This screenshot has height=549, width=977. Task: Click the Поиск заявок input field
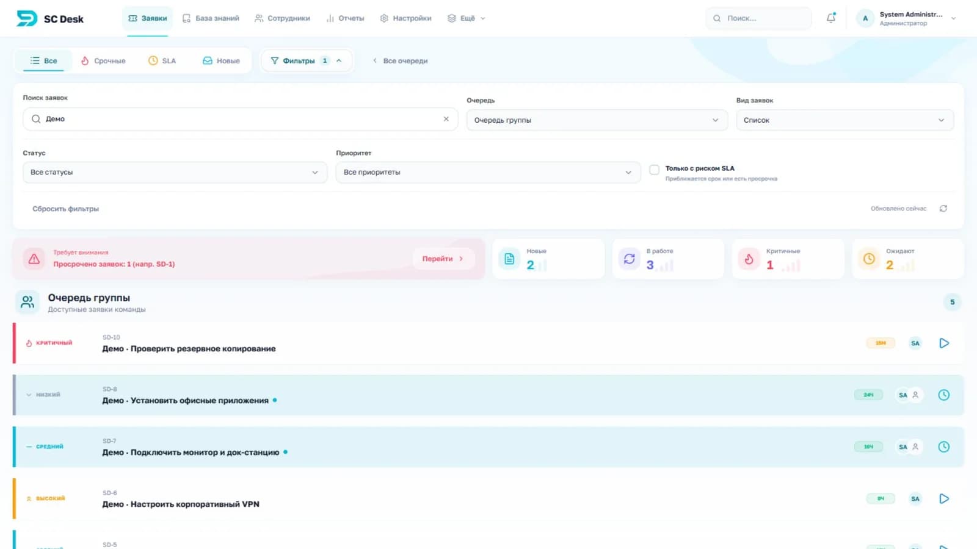(240, 119)
